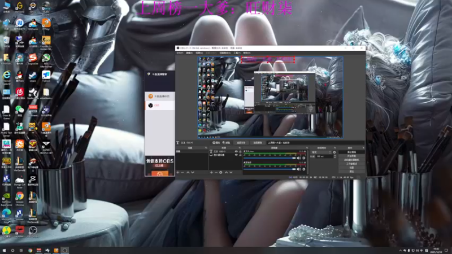This screenshot has height=254, width=452.
Task: Click Stop Streaming in OBS Controls
Action: pyautogui.click(x=351, y=152)
